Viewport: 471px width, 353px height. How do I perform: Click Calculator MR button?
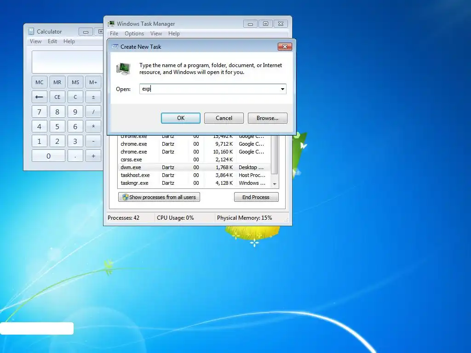tap(57, 82)
